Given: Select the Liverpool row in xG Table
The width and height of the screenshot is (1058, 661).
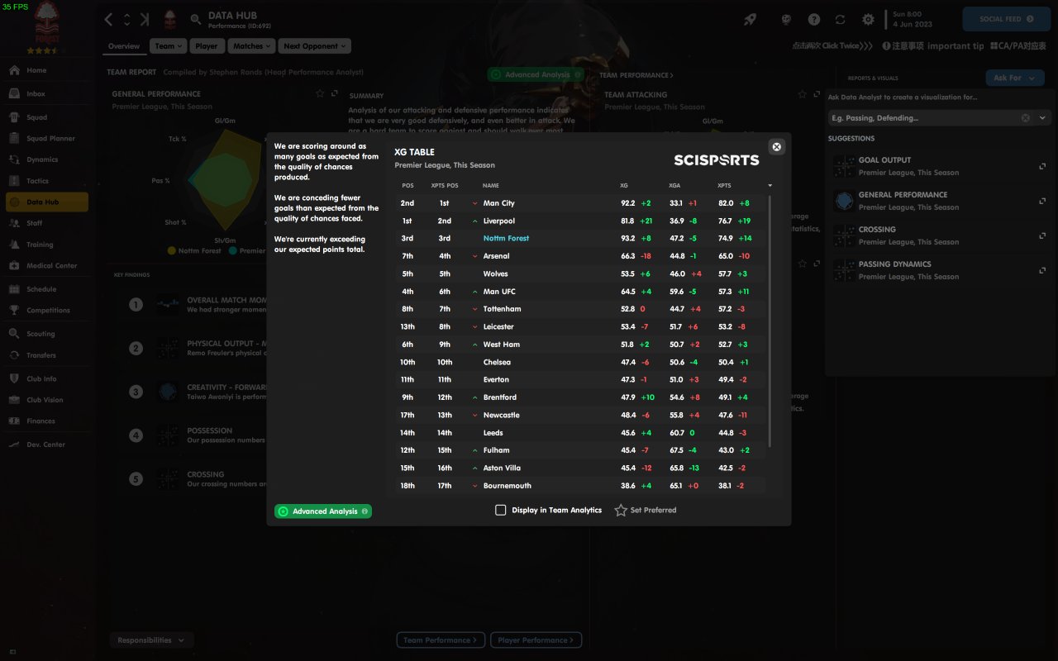Looking at the screenshot, I should pos(581,221).
